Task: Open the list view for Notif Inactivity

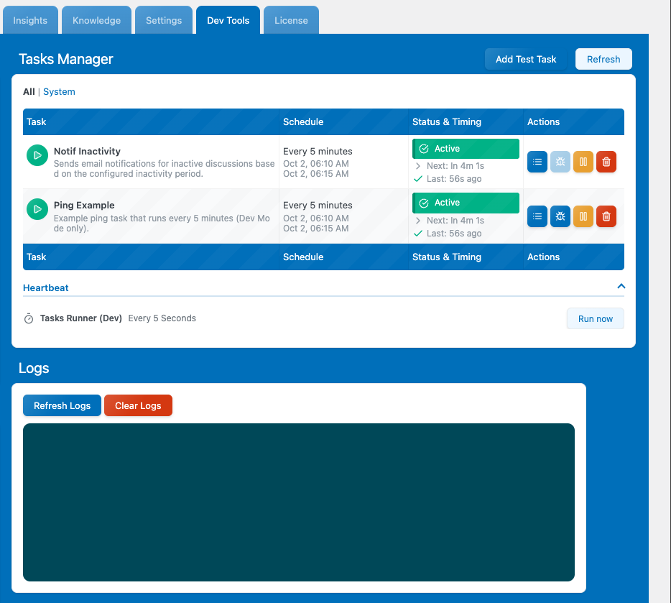Action: [x=537, y=162]
